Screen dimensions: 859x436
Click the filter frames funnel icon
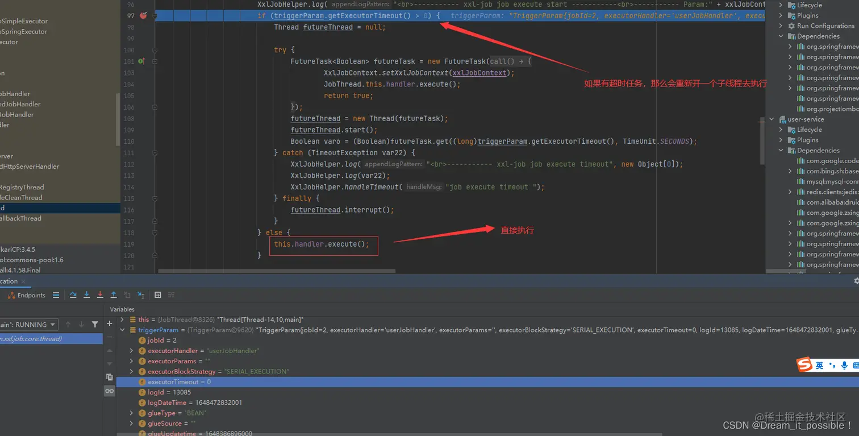click(95, 325)
